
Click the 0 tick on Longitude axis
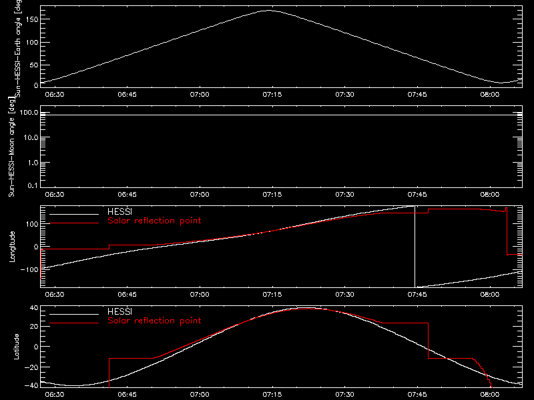click(x=36, y=247)
